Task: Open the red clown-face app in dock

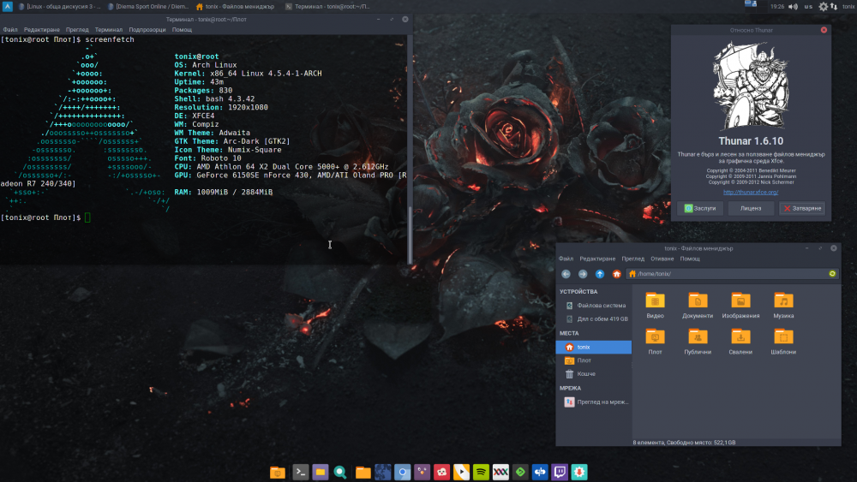Action: pos(441,473)
